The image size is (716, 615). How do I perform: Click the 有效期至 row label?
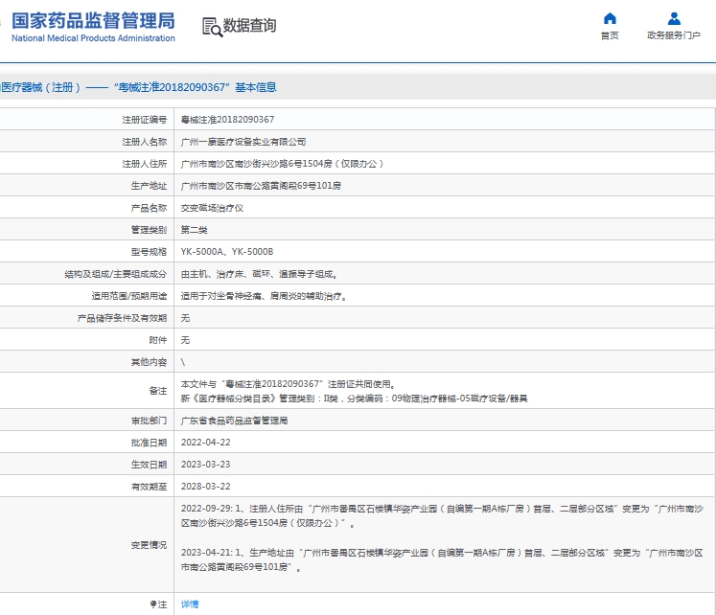point(149,487)
